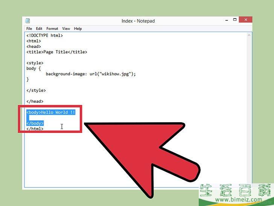
Task: Click the opening '<head>' tag line
Action: click(x=33, y=46)
